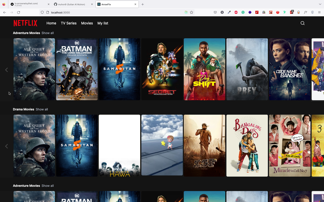Open the eyedropper color picker extension
Screen dimensions: 324x202
coord(229,12)
